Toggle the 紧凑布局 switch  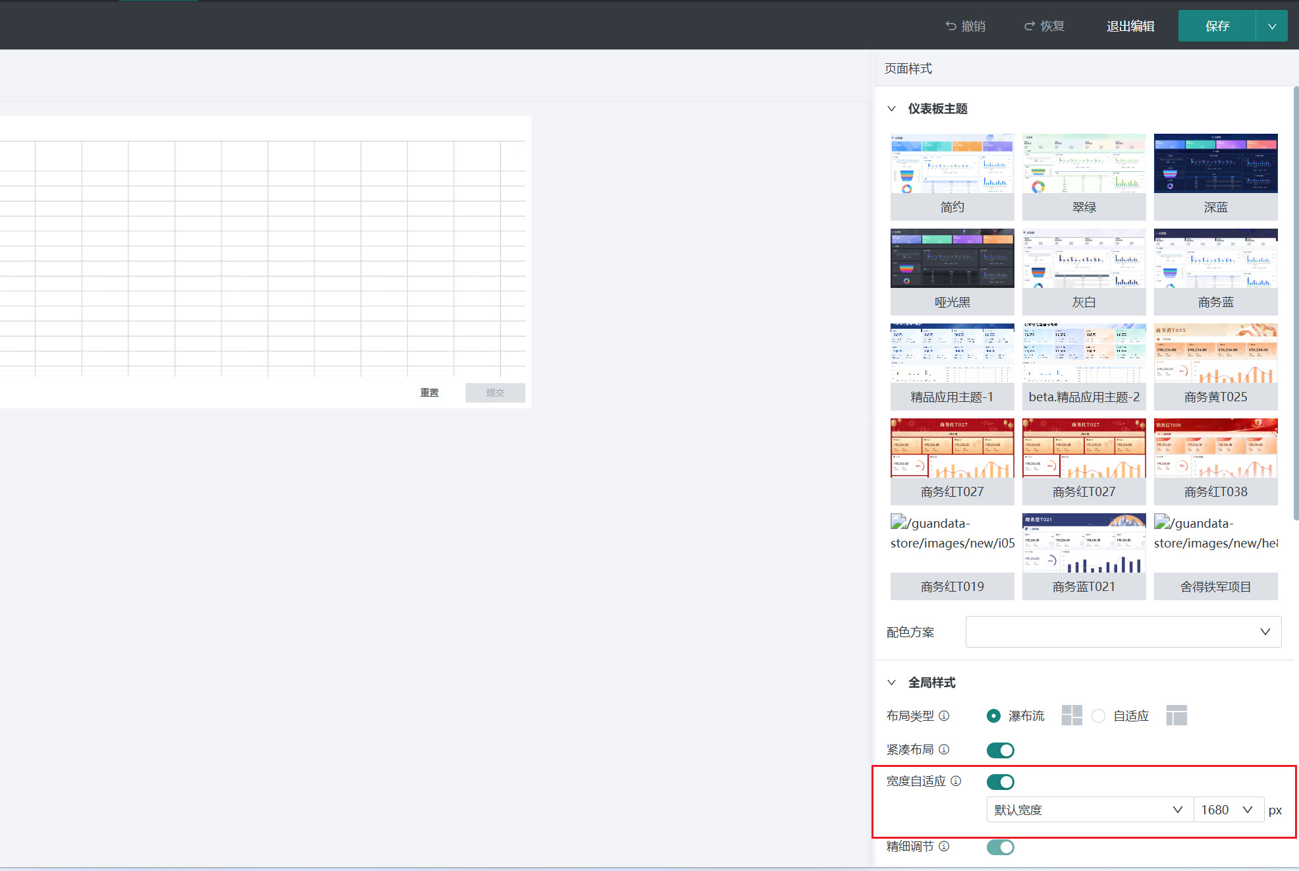pyautogui.click(x=1000, y=750)
